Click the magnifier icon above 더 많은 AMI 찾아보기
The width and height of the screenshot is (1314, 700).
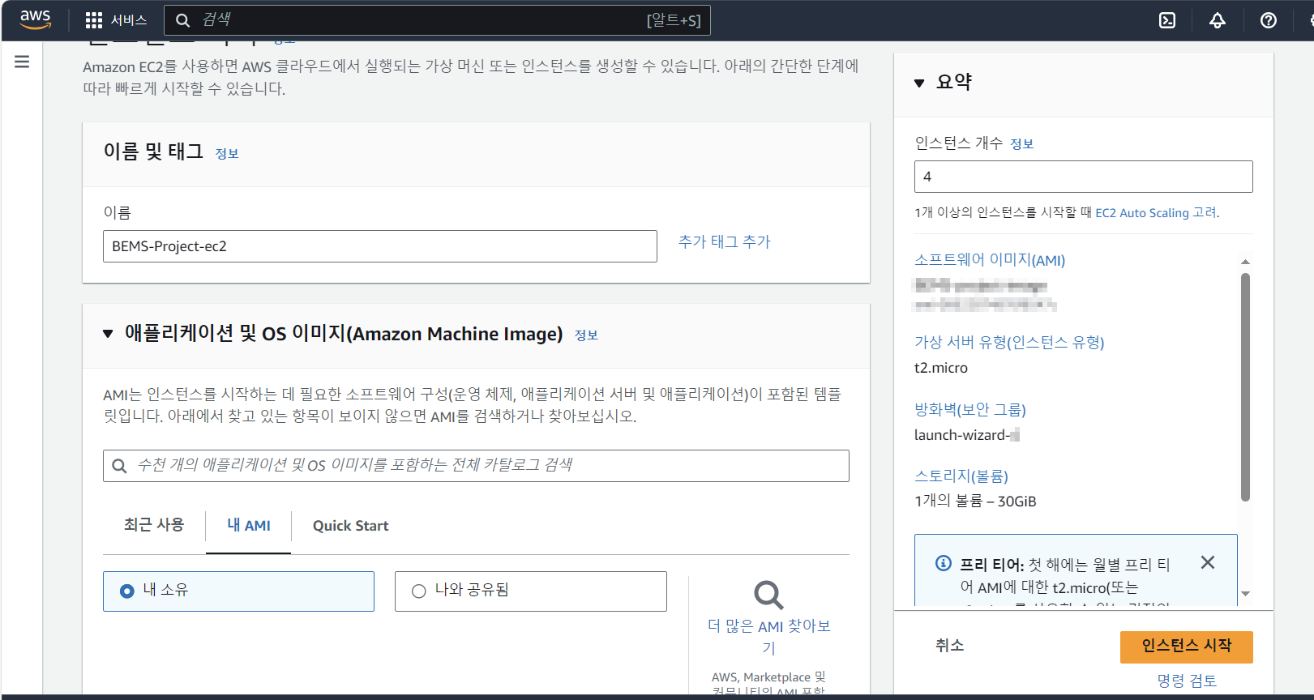[768, 595]
